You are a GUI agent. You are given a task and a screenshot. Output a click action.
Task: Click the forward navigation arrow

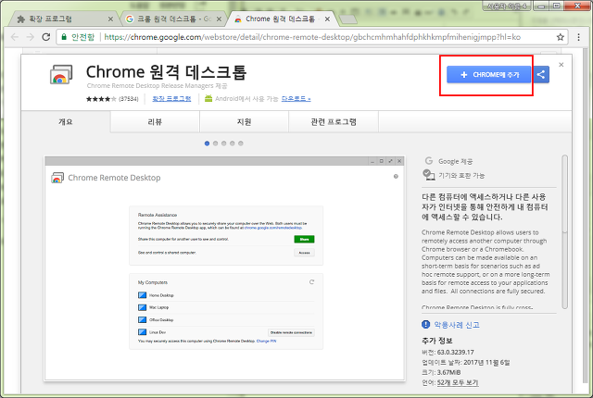click(x=31, y=37)
